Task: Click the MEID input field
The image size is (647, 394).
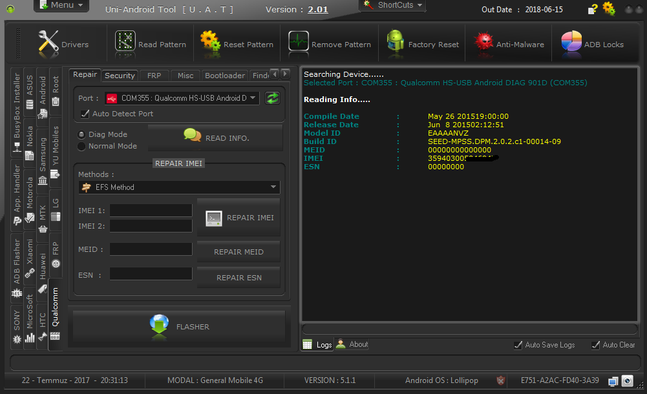Action: [151, 249]
